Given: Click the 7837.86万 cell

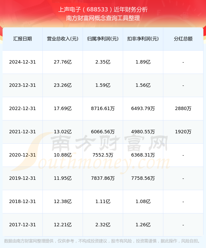Looking at the screenshot, I should coord(103,178).
